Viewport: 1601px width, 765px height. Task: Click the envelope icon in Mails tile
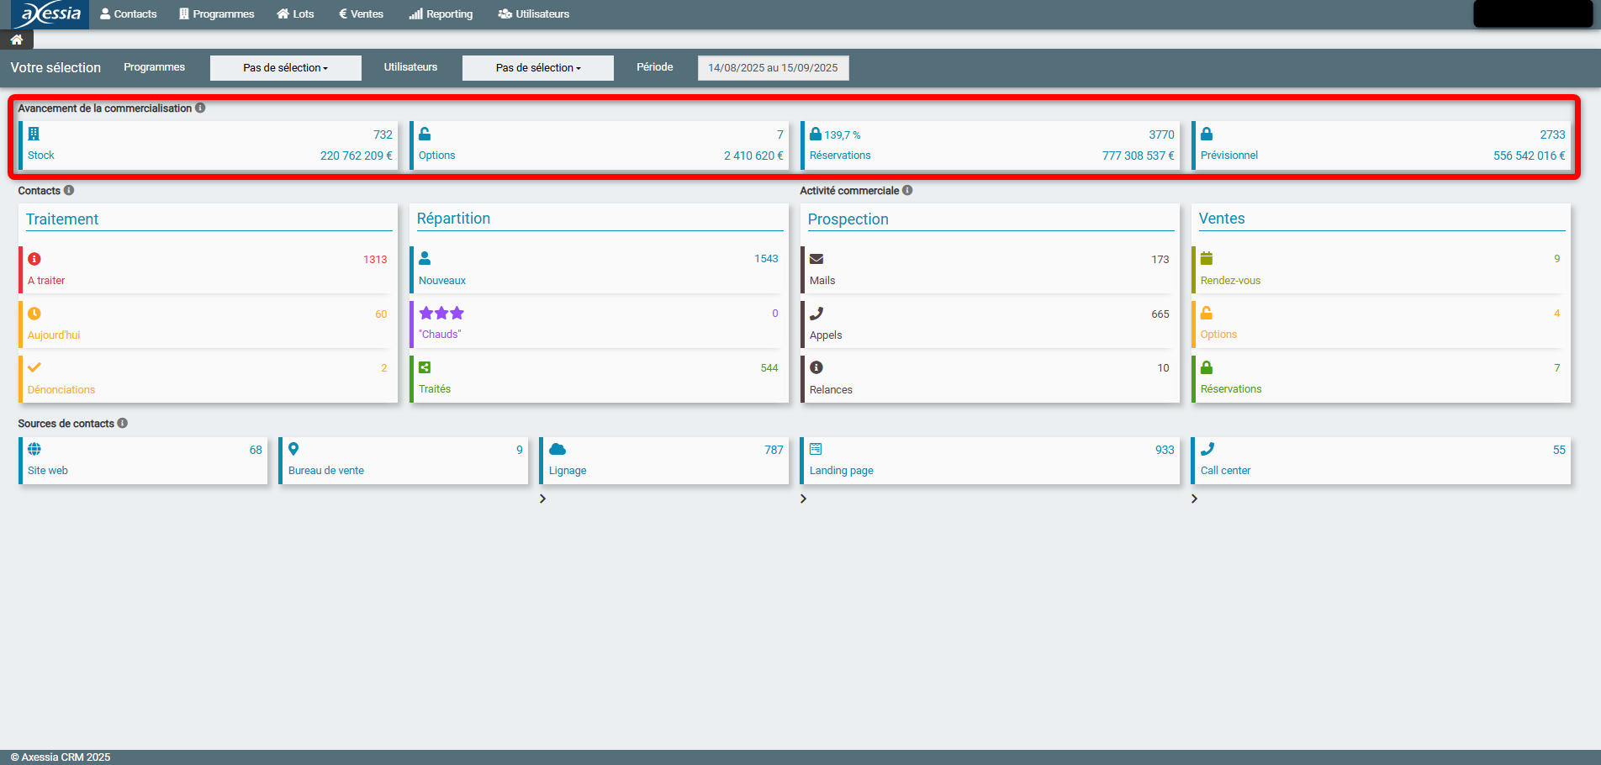pyautogui.click(x=816, y=259)
